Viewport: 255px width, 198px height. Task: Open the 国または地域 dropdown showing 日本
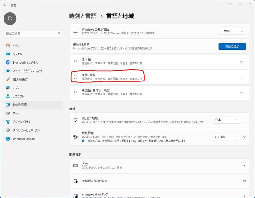point(226,120)
